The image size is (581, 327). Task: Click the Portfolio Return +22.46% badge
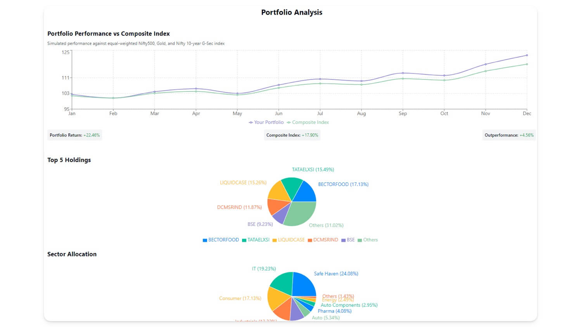click(74, 135)
